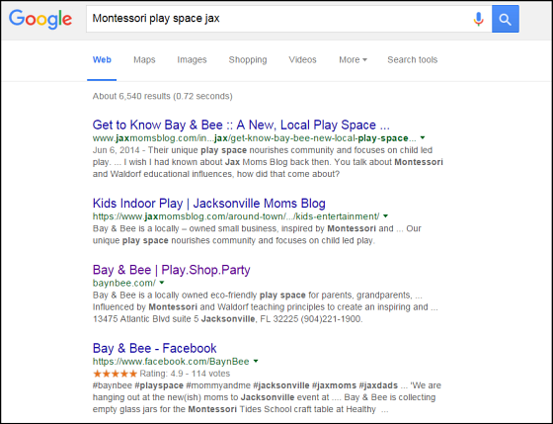Open 'Bay & Bee | Play.Shop.Party' result
This screenshot has height=424, width=553.
[x=172, y=270]
